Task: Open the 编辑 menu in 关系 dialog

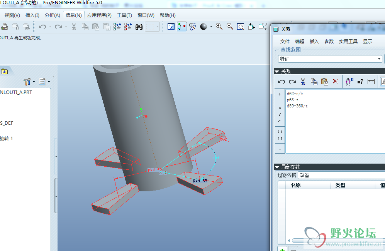Action: pos(300,42)
